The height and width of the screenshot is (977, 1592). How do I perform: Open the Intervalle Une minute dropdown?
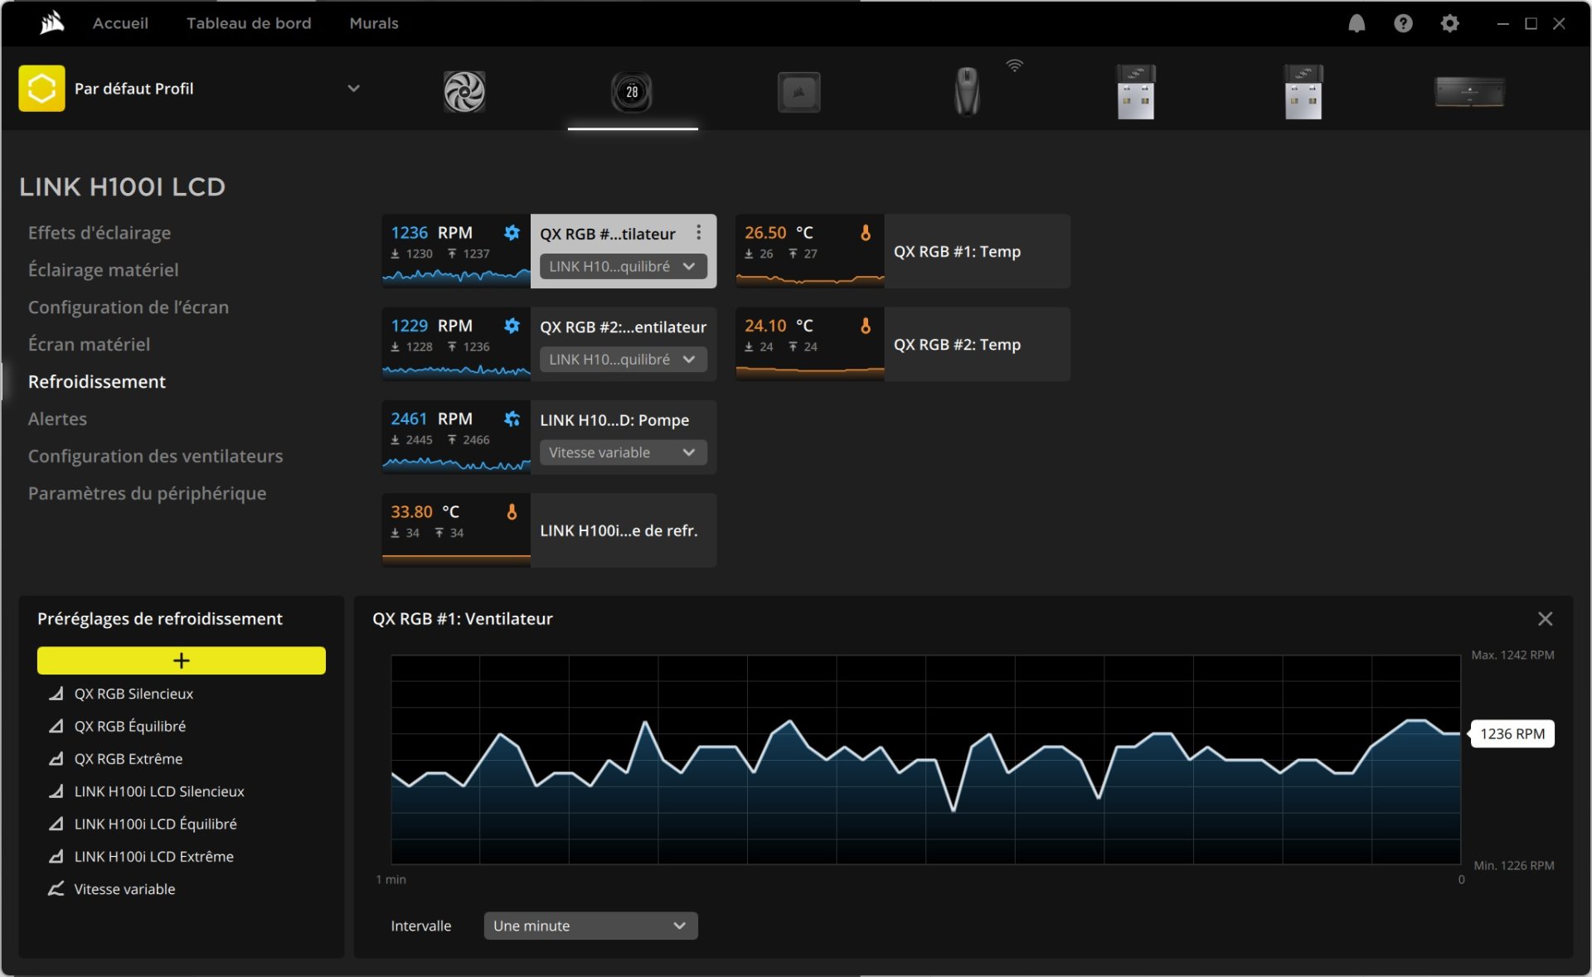[x=590, y=926]
